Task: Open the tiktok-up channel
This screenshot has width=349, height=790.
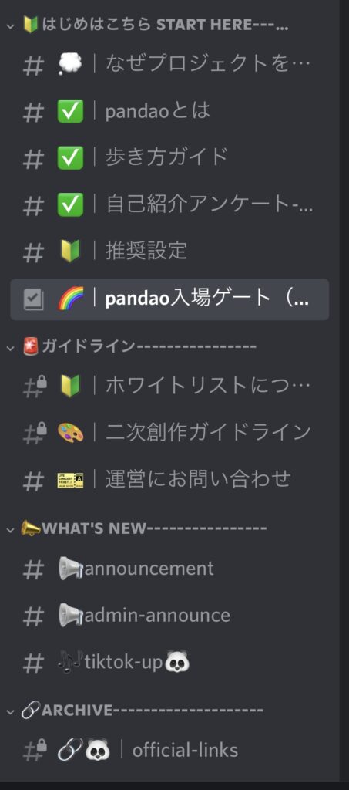Action: [x=169, y=663]
